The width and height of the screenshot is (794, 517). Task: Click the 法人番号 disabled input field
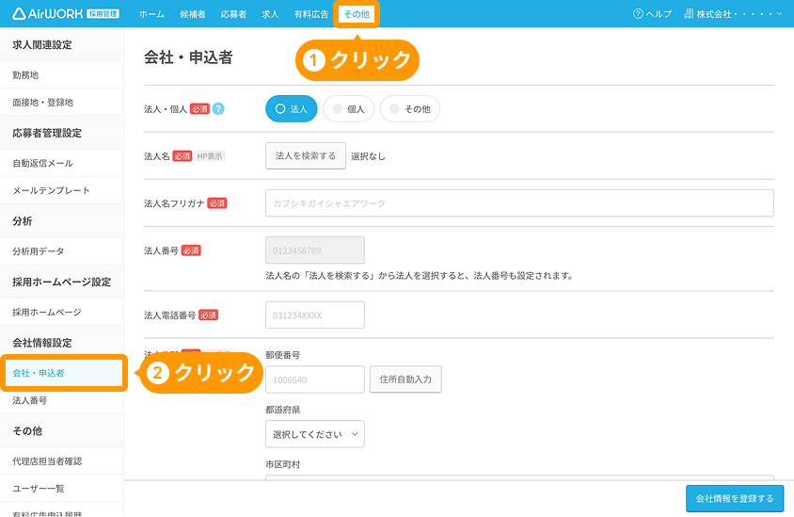(x=315, y=250)
